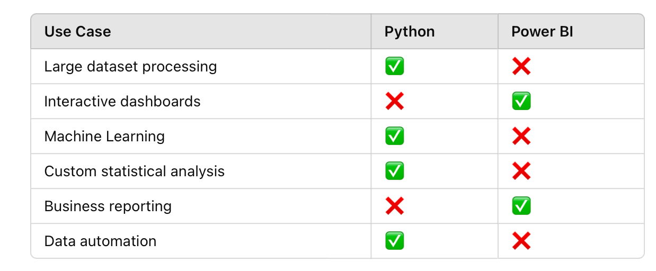Click red cross for Interactive dashboards Python
Image resolution: width=656 pixels, height=271 pixels.
point(394,102)
